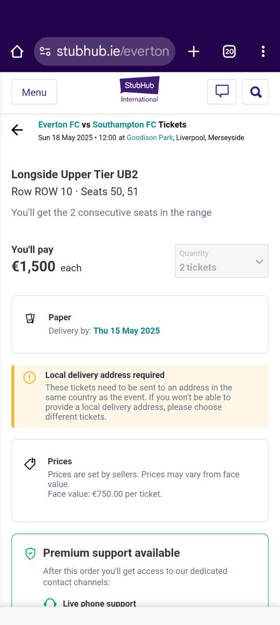This screenshot has height=625, width=280.
Task: Tap the browser home icon
Action: pyautogui.click(x=17, y=52)
